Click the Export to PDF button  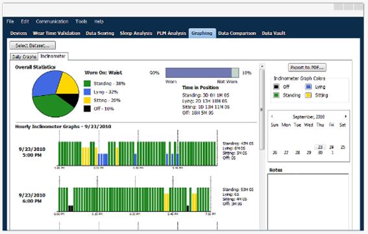pyautogui.click(x=307, y=67)
